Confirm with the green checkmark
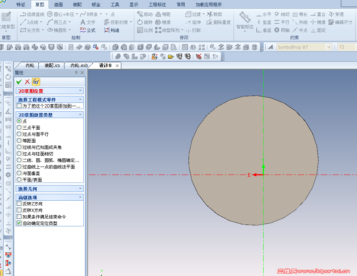357x276 pixels. pyautogui.click(x=19, y=82)
